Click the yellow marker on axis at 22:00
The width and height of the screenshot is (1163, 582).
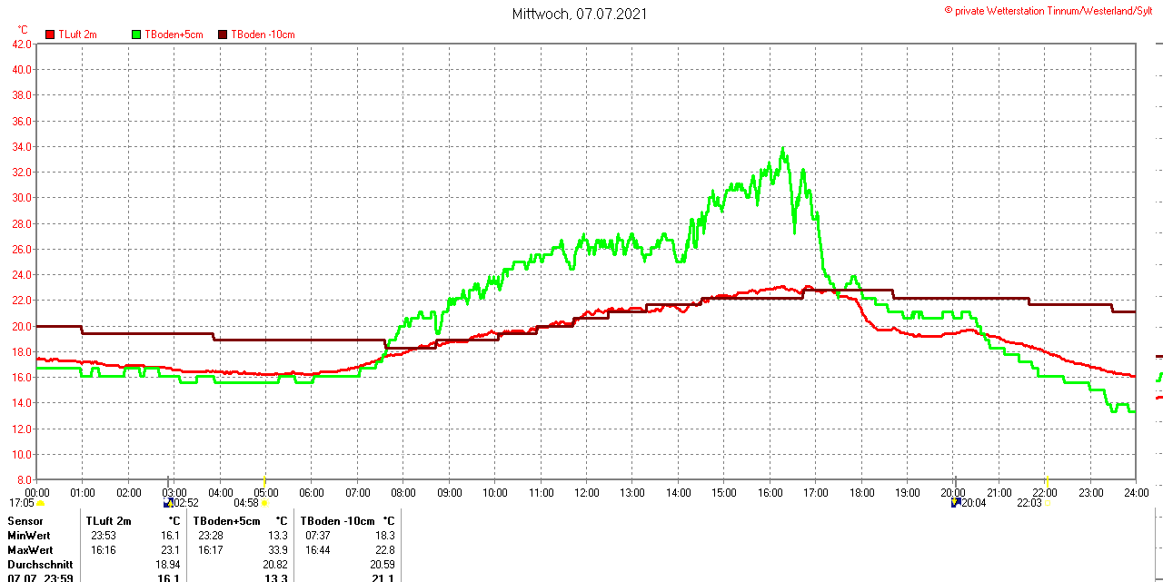1047,479
